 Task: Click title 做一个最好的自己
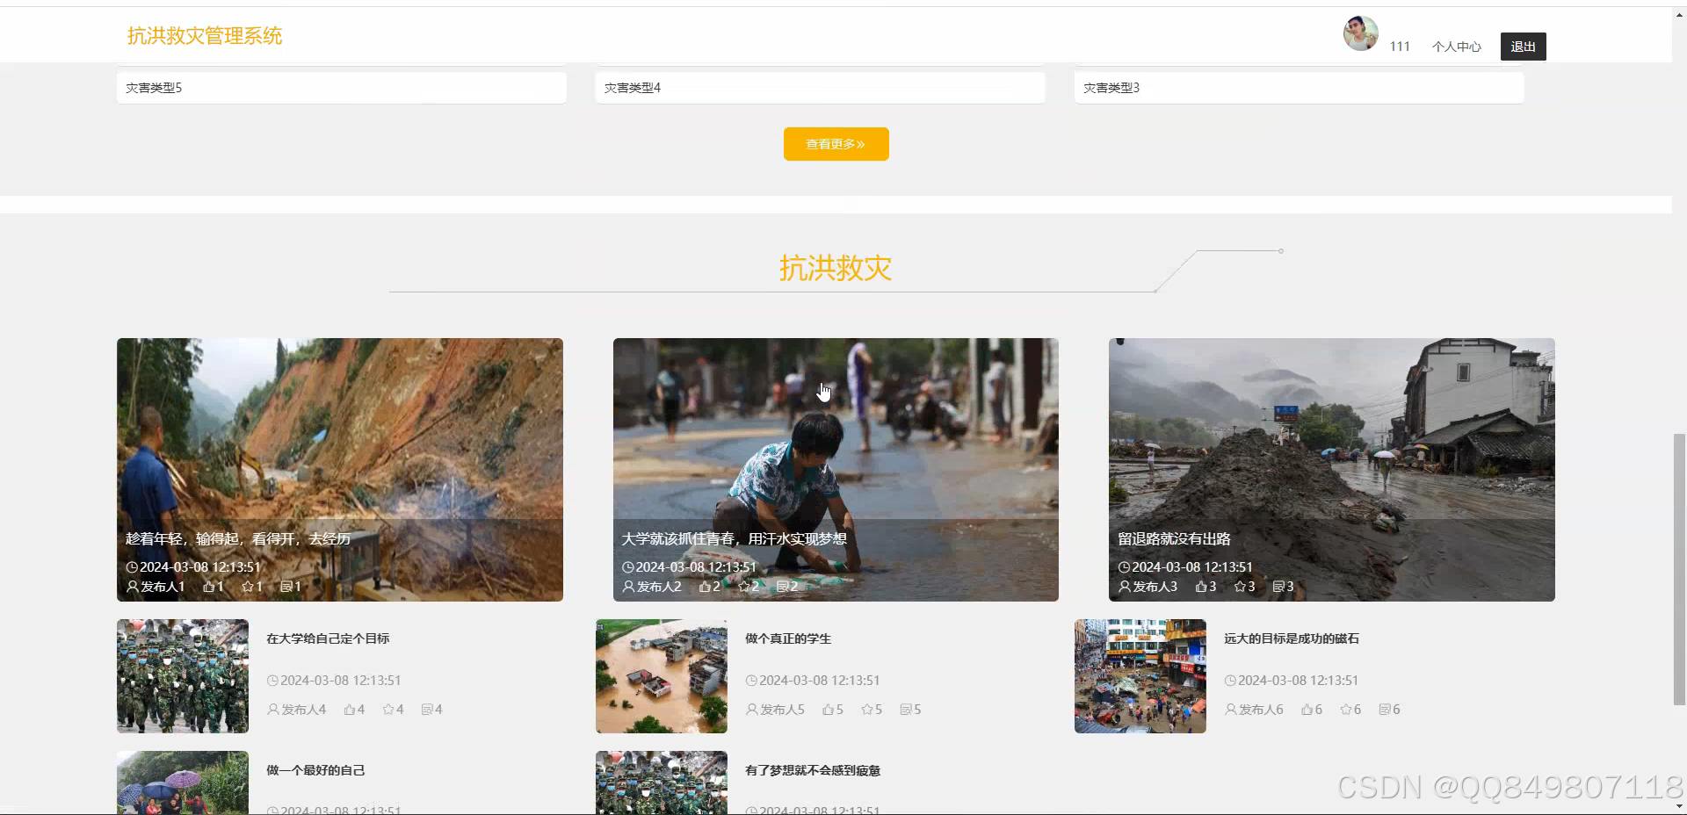(x=315, y=770)
